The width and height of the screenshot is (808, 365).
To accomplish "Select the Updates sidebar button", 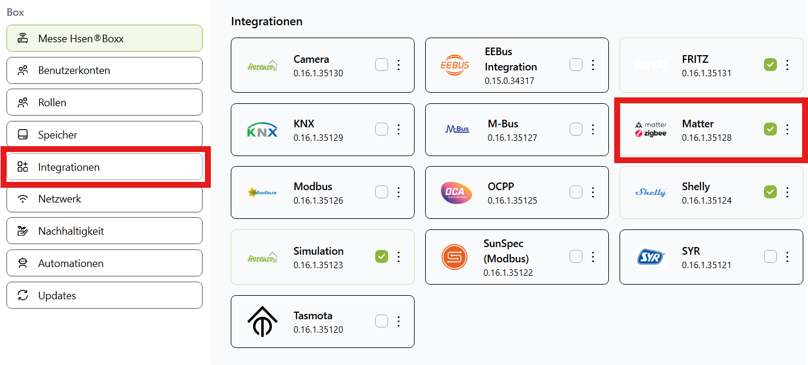I will 105,295.
